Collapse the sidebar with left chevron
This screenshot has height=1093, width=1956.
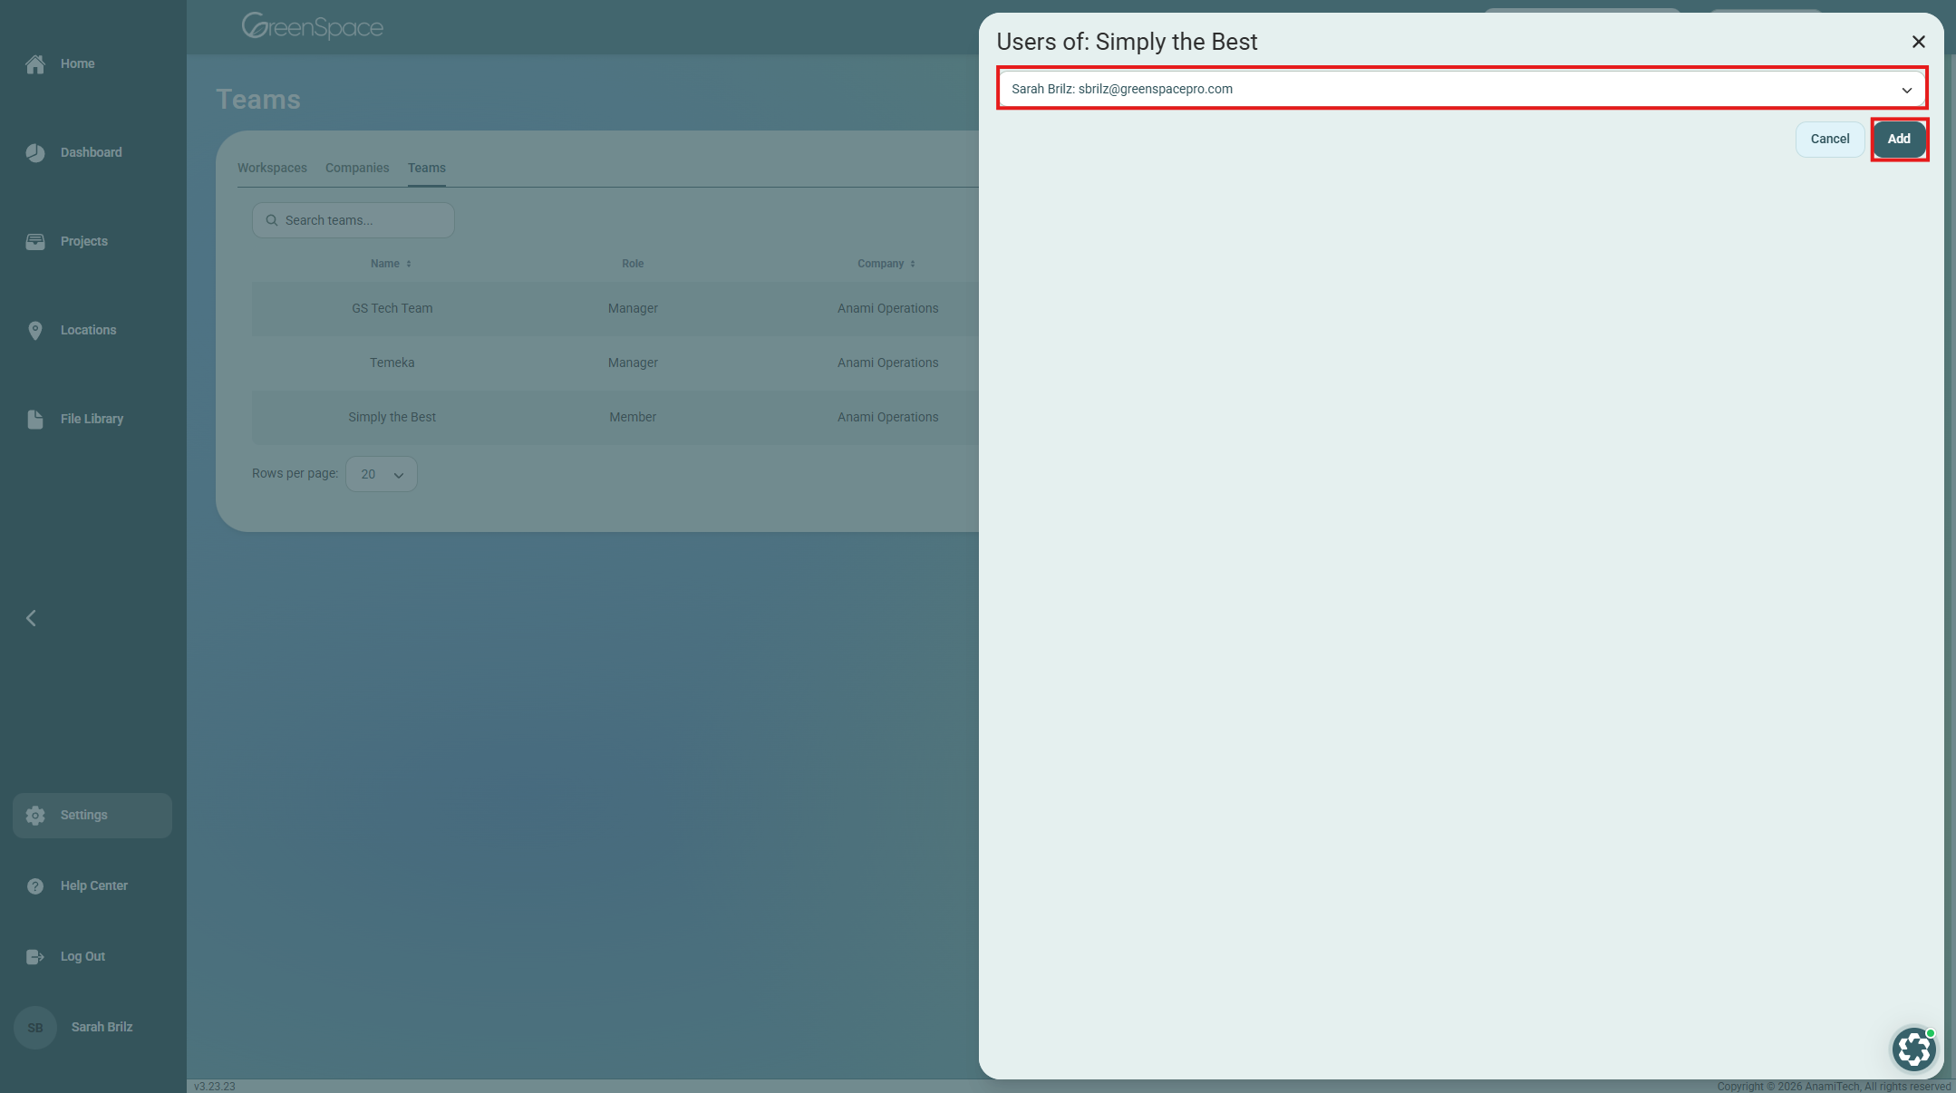click(31, 618)
